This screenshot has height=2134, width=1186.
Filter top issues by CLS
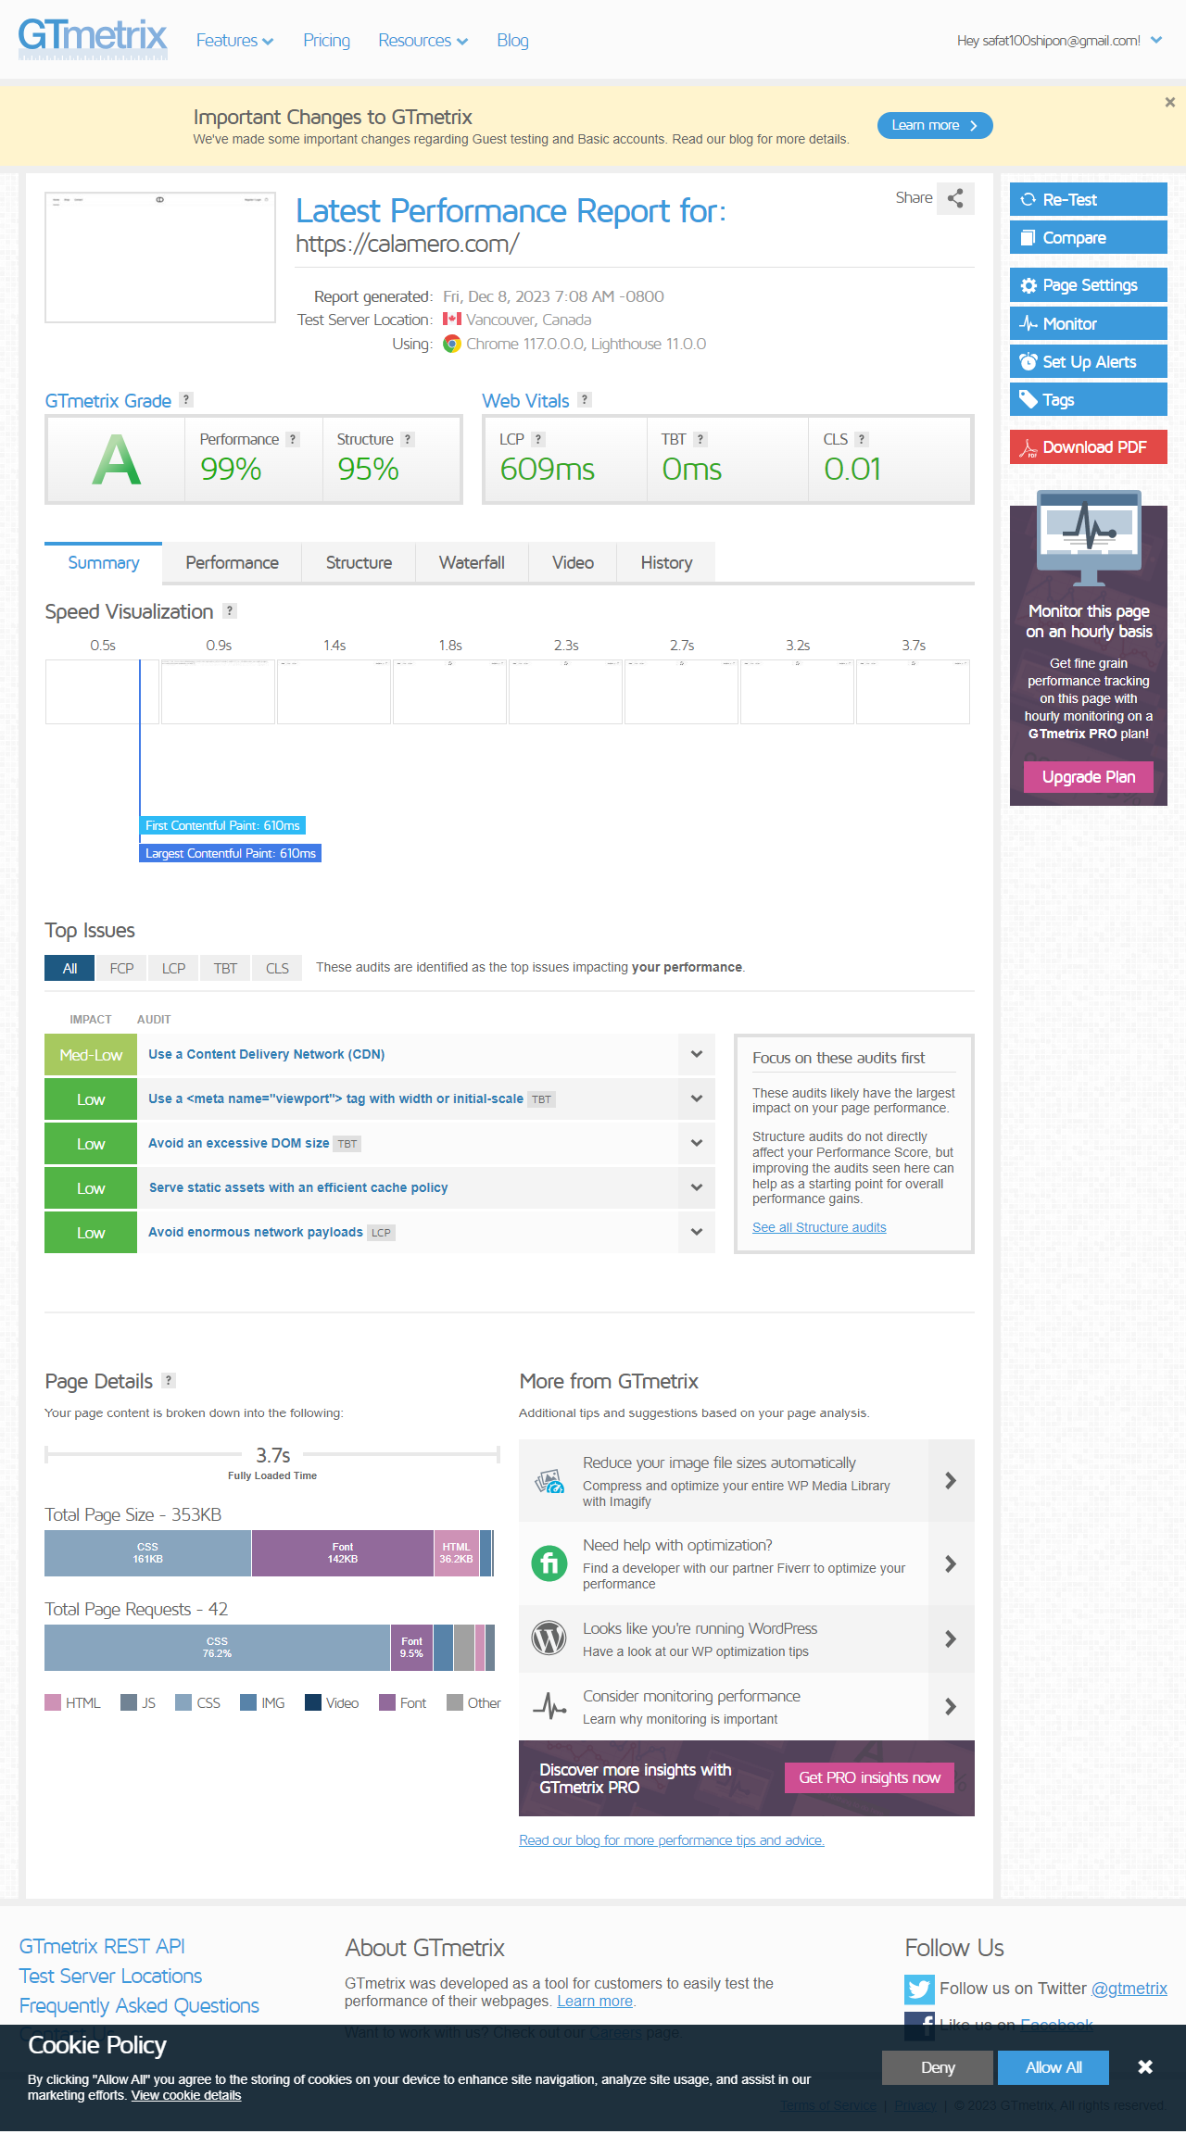[277, 969]
